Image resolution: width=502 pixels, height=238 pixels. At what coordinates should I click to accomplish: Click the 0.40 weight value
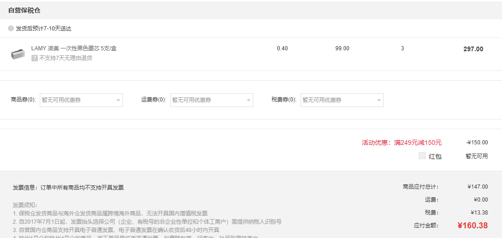tap(282, 48)
